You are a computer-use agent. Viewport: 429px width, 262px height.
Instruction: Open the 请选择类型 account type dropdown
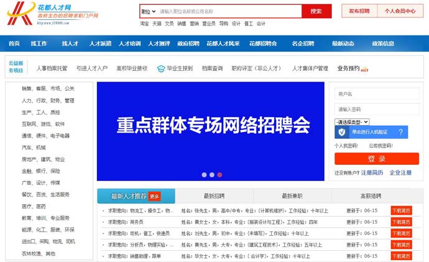(x=352, y=122)
